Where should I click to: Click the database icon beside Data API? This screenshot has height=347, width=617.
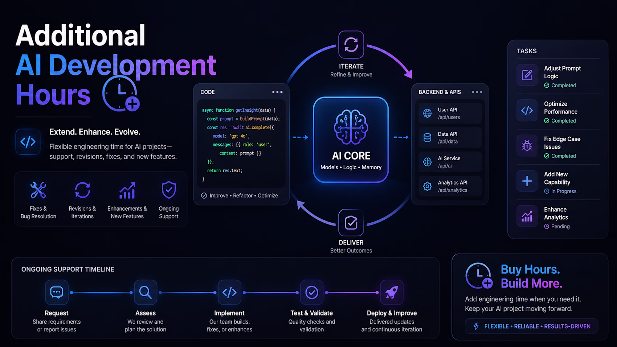(428, 138)
